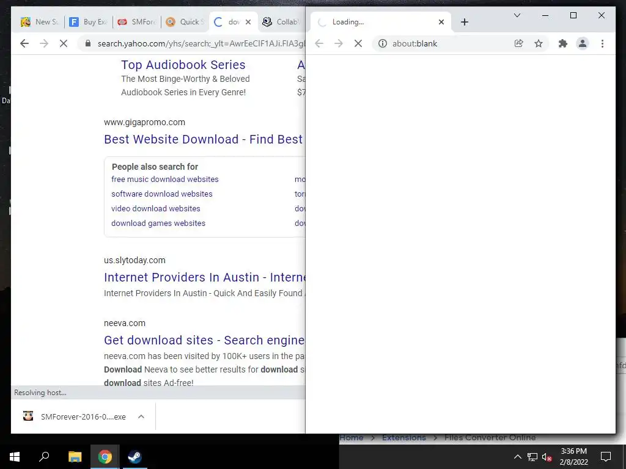Stop loading the Yahoo search page
The image size is (626, 469).
tap(64, 43)
